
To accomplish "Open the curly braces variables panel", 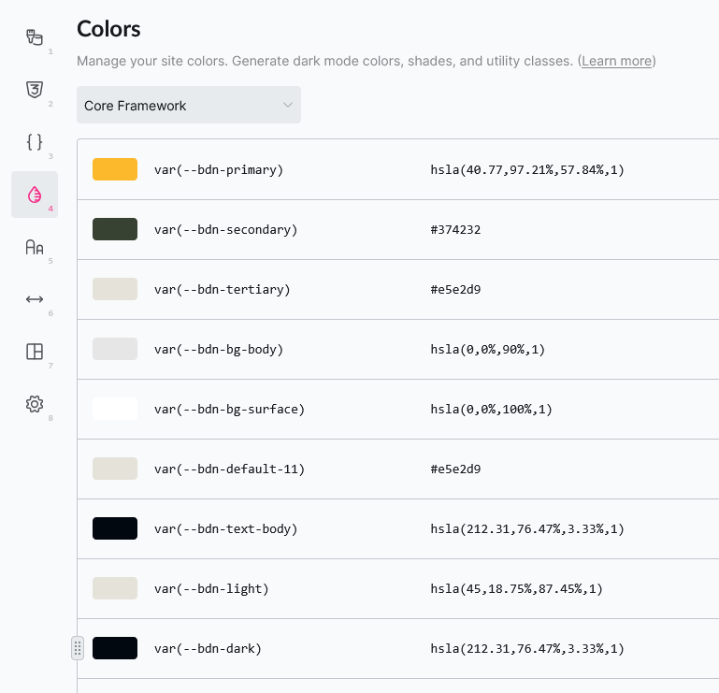I will click(x=35, y=142).
